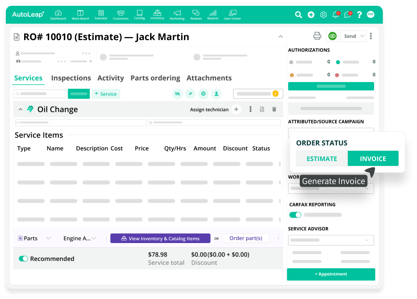Toggle the Carfax Reporting switch
417x299 pixels.
coord(295,215)
